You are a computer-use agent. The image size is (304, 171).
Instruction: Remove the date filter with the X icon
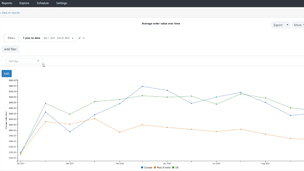tap(84, 38)
